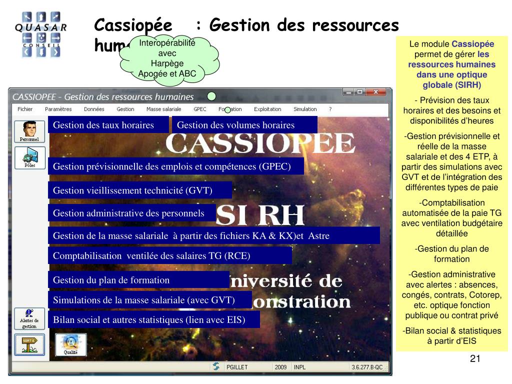This screenshot has height=384, width=512.
Task: Close the CASSIOPEE window
Action: (x=376, y=92)
